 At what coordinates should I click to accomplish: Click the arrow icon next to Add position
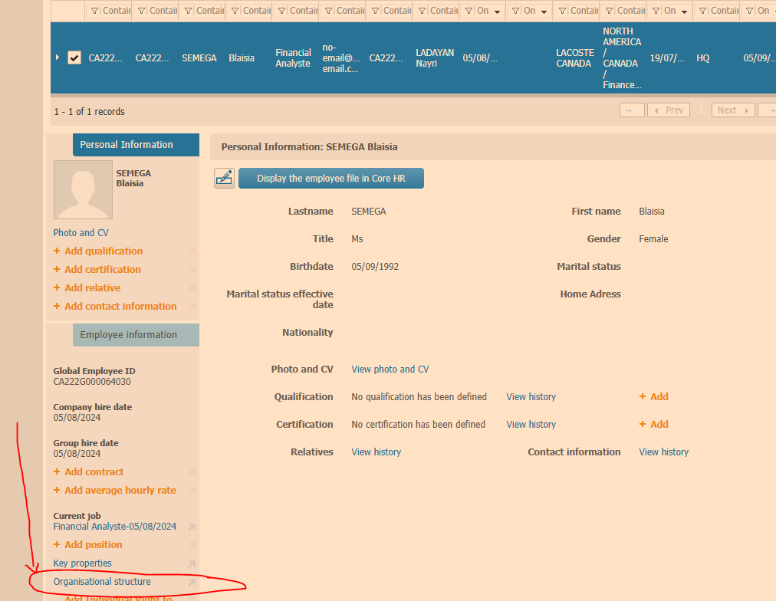[x=190, y=544]
